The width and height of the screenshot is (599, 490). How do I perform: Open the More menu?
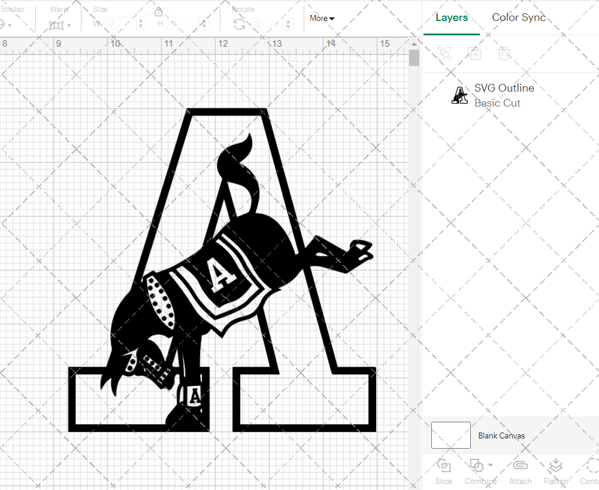click(x=322, y=18)
